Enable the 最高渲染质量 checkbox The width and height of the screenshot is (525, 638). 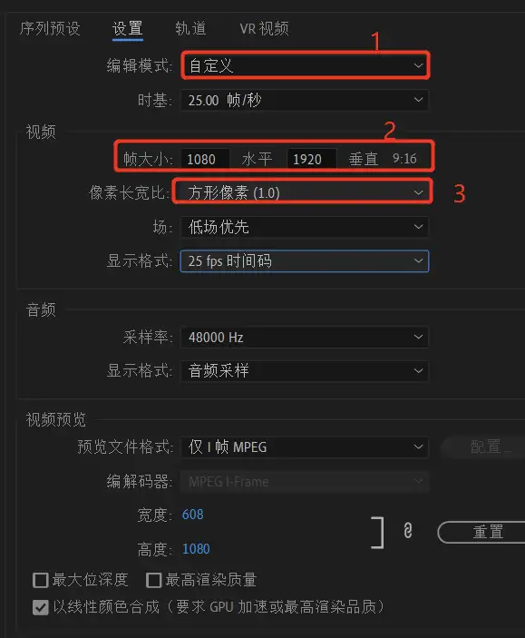point(154,580)
